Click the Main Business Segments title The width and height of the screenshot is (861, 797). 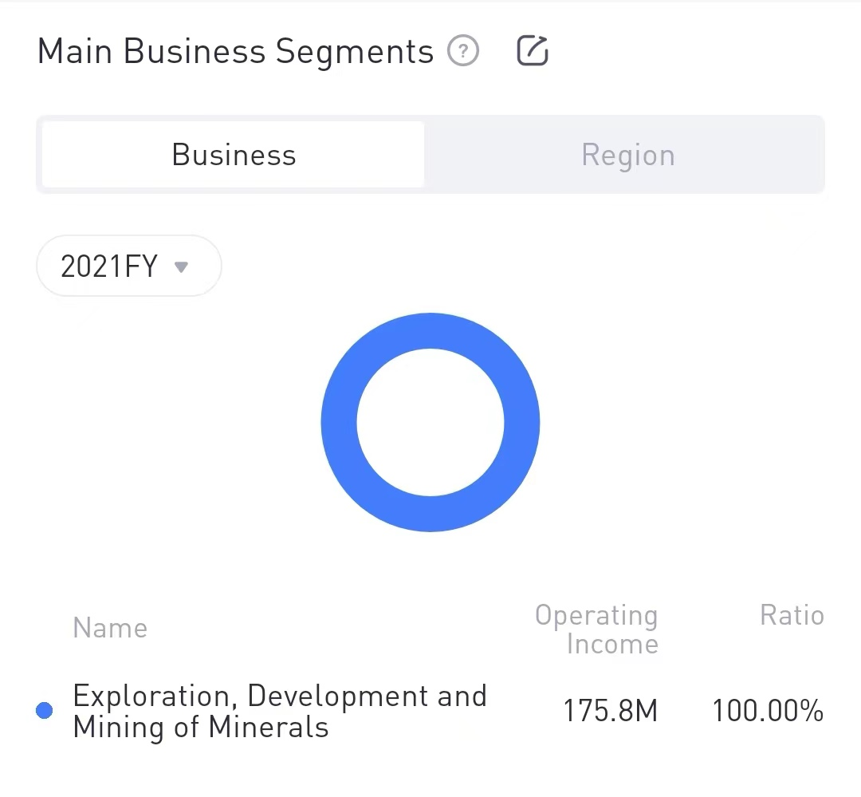pyautogui.click(x=235, y=52)
